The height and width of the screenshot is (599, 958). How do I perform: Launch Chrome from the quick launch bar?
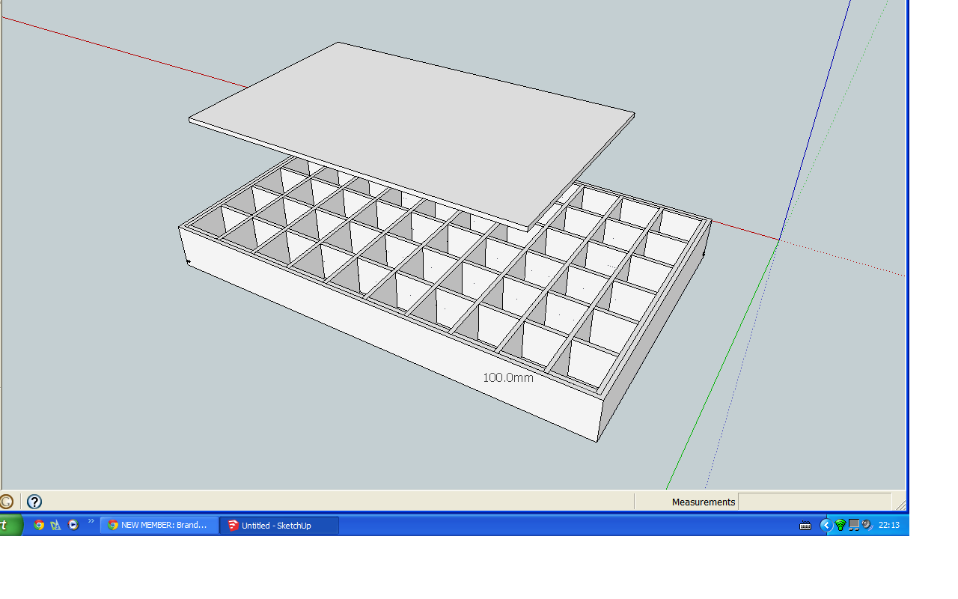(39, 525)
